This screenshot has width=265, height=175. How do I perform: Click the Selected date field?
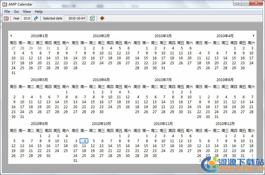click(x=75, y=18)
